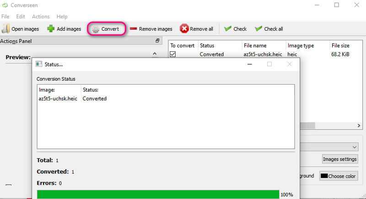Click the green checkmark Check all icon
Viewport: 366px width, 199px height.
point(258,28)
